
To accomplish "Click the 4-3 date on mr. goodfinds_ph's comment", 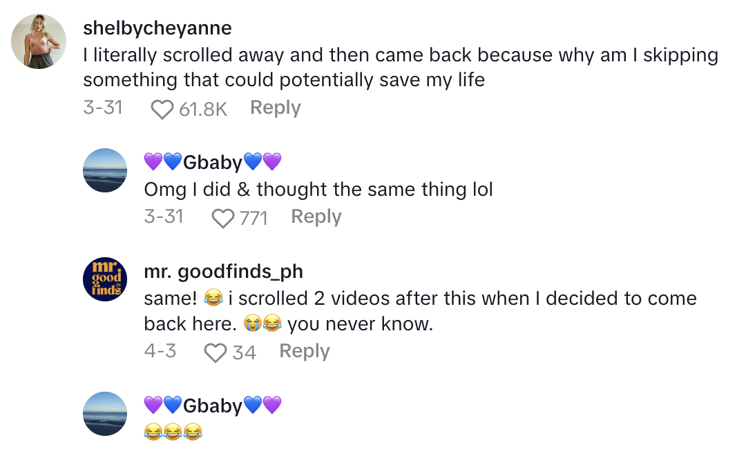I will 160,351.
